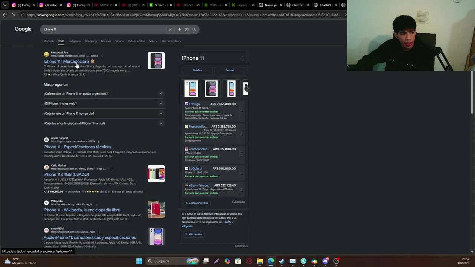Go back with the browser back arrow
This screenshot has height=267, width=475.
[5, 15]
